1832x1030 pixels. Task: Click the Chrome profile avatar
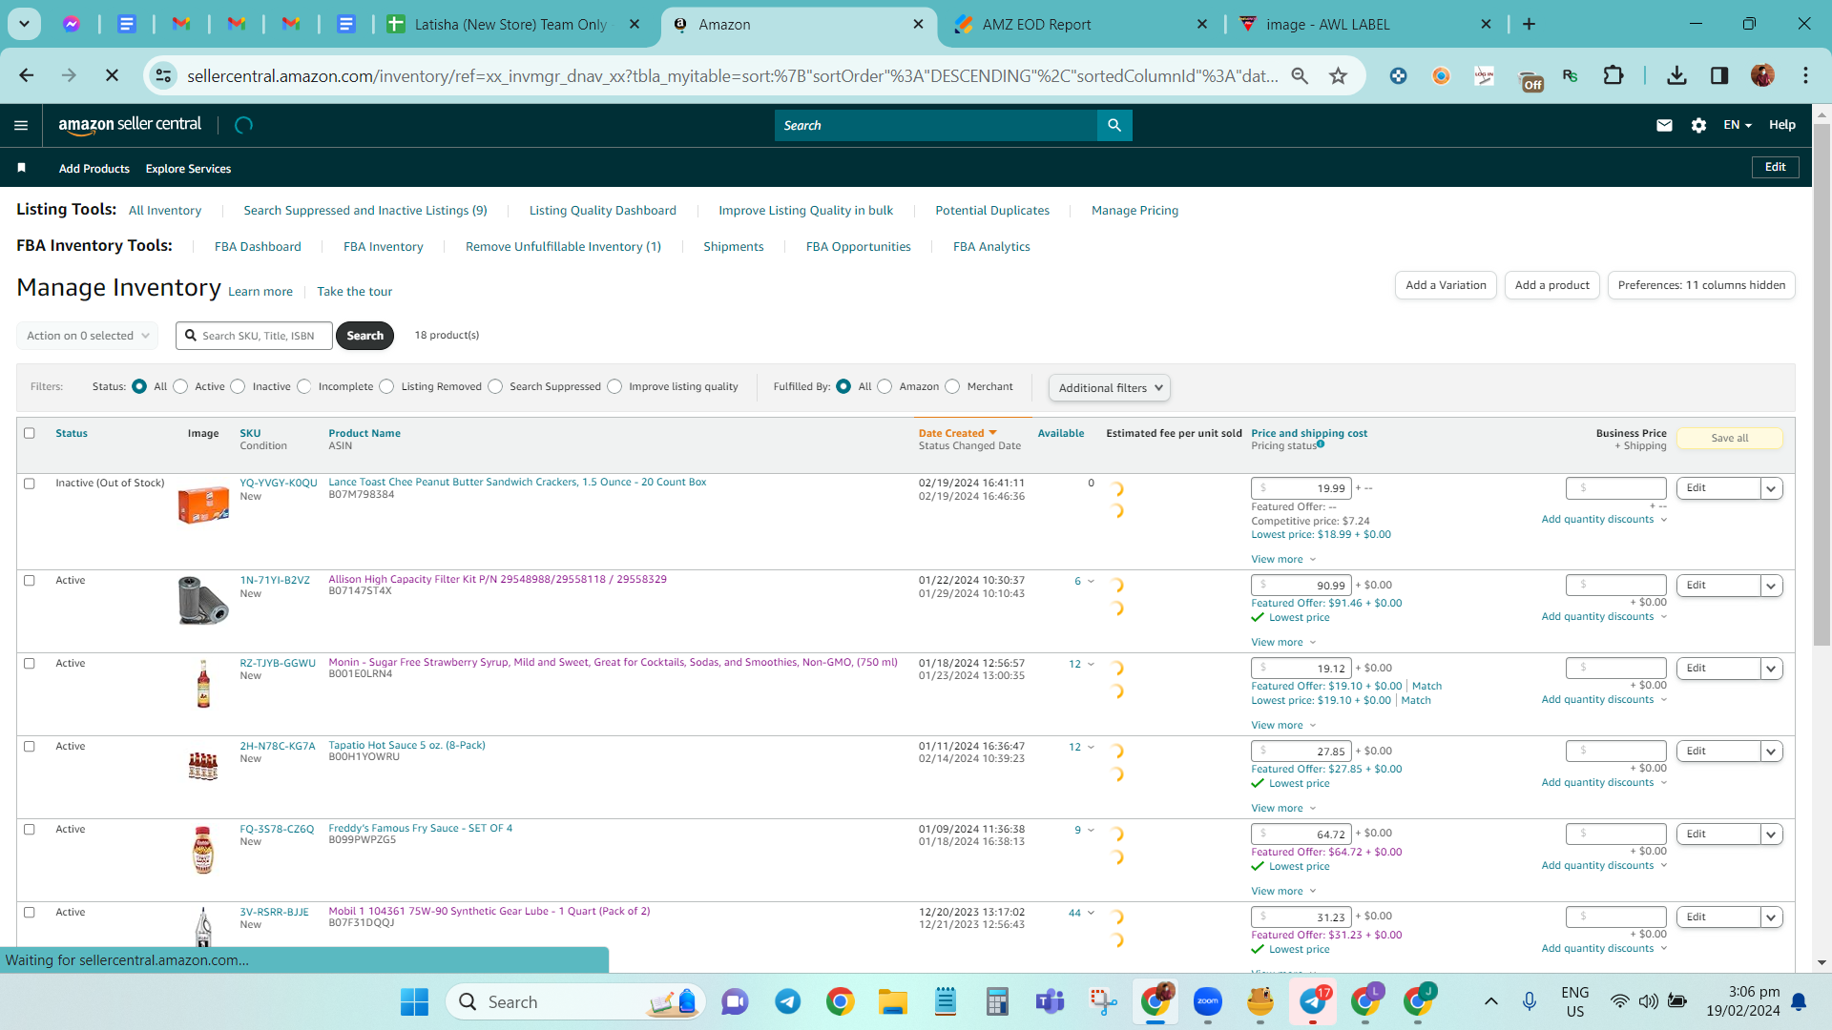click(x=1762, y=75)
